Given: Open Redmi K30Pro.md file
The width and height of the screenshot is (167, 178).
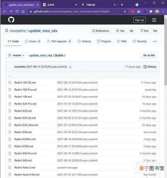Looking at the screenshot, I should (x=25, y=139).
